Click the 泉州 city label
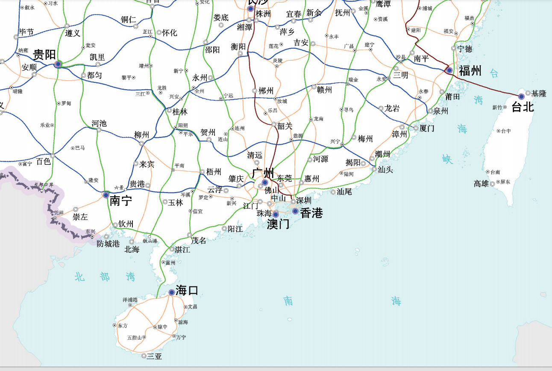This screenshot has width=552, height=371. pyautogui.click(x=441, y=111)
